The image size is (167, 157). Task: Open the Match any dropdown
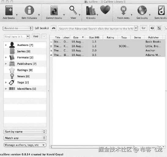click(25, 138)
